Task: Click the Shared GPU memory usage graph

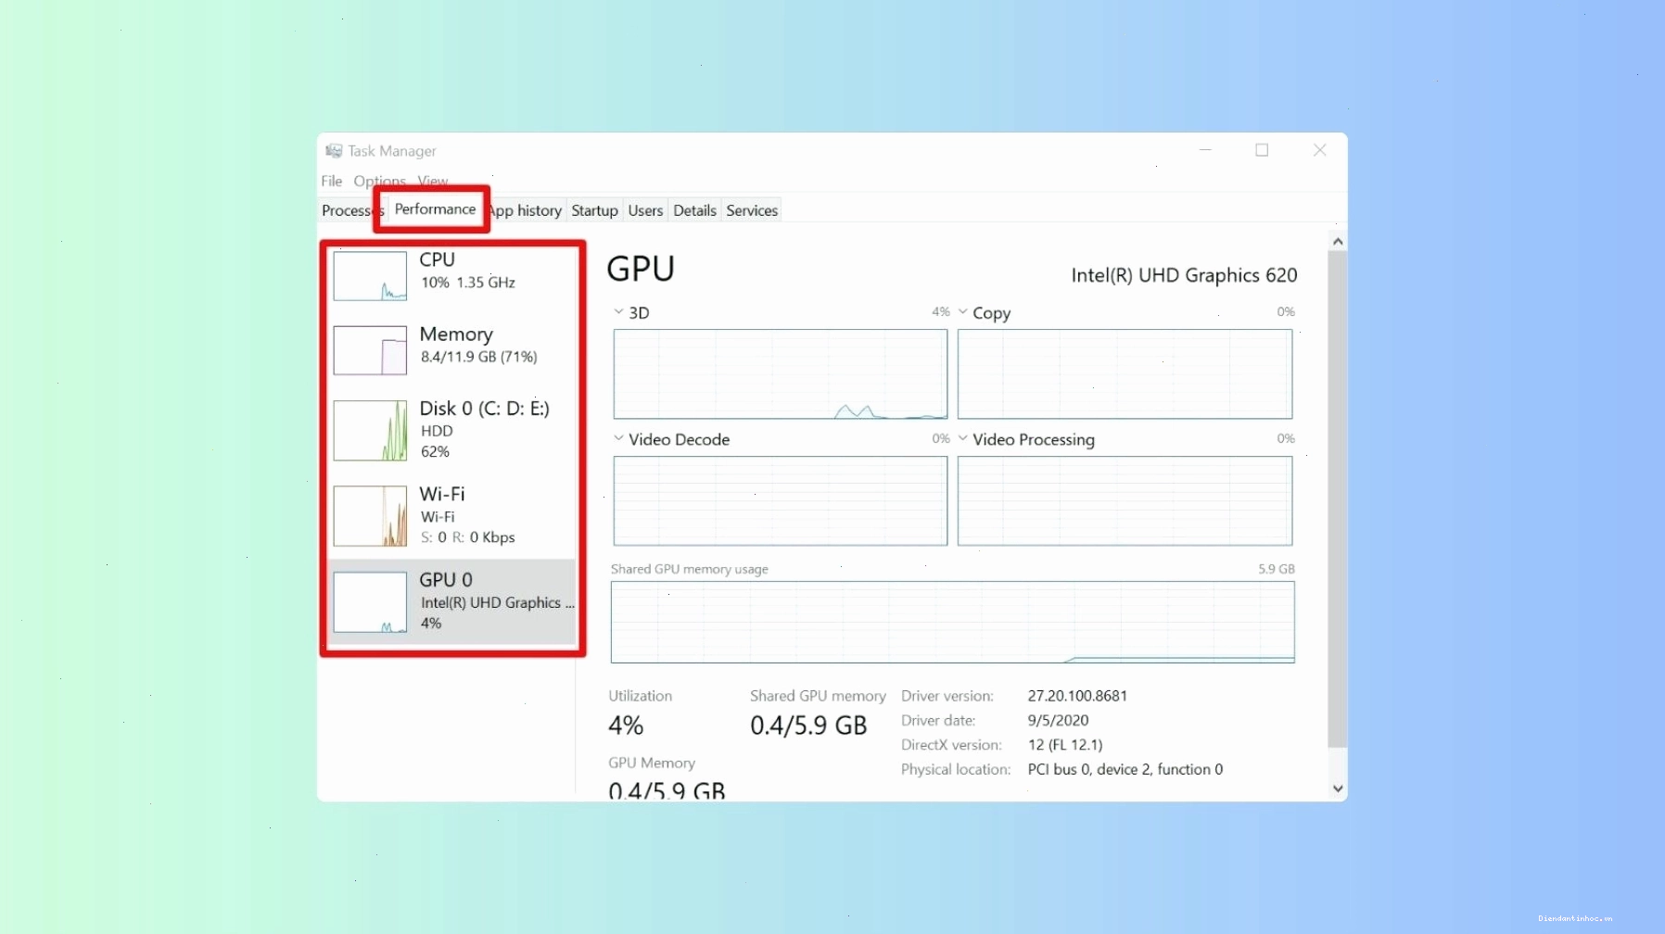Action: pos(953,622)
